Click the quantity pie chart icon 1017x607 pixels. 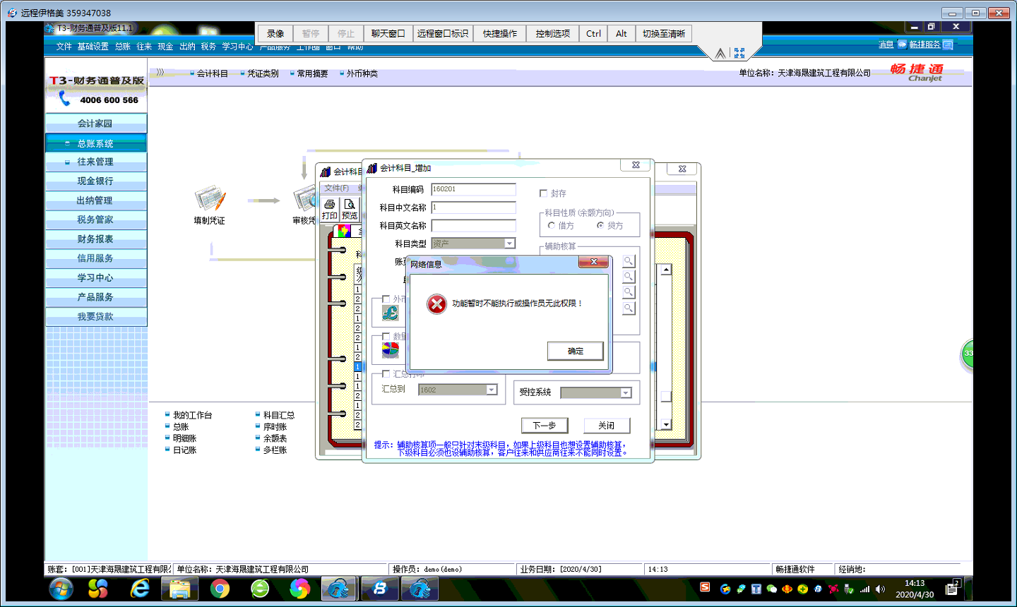coord(390,349)
